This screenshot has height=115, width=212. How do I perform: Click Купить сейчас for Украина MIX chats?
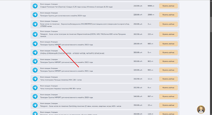[168, 88]
